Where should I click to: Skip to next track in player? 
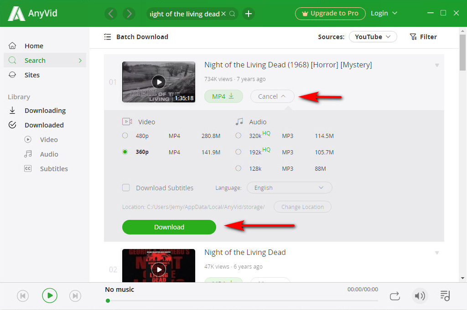(x=75, y=296)
